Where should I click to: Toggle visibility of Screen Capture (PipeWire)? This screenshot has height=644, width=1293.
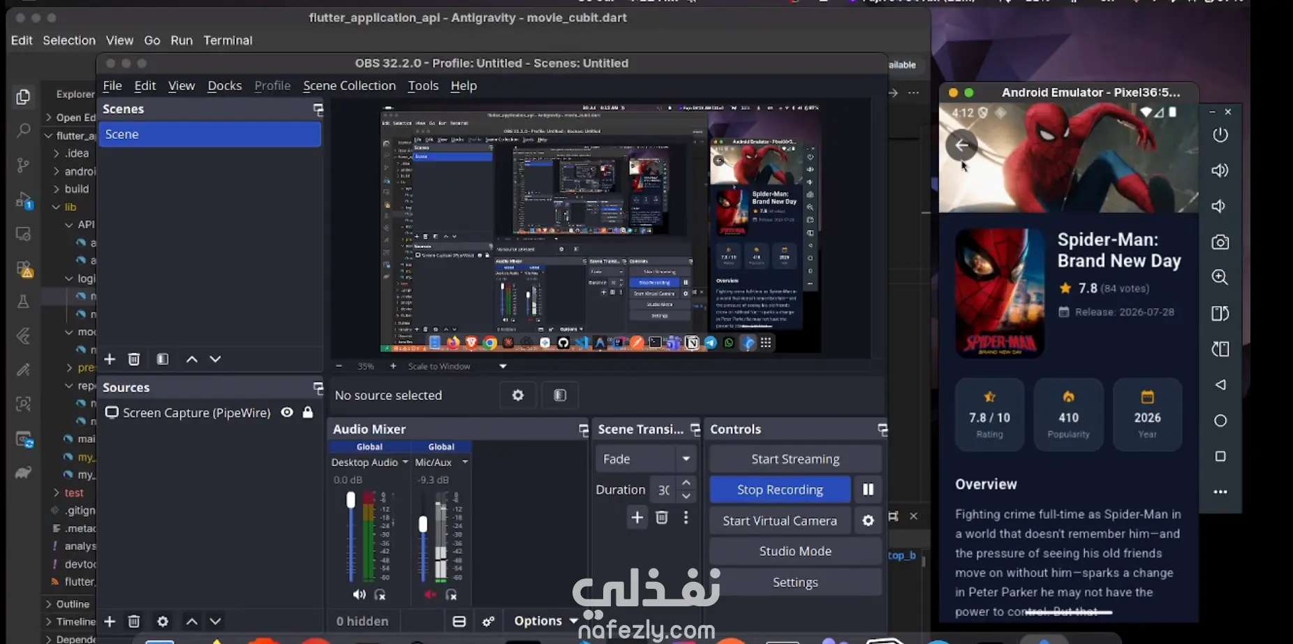click(287, 412)
